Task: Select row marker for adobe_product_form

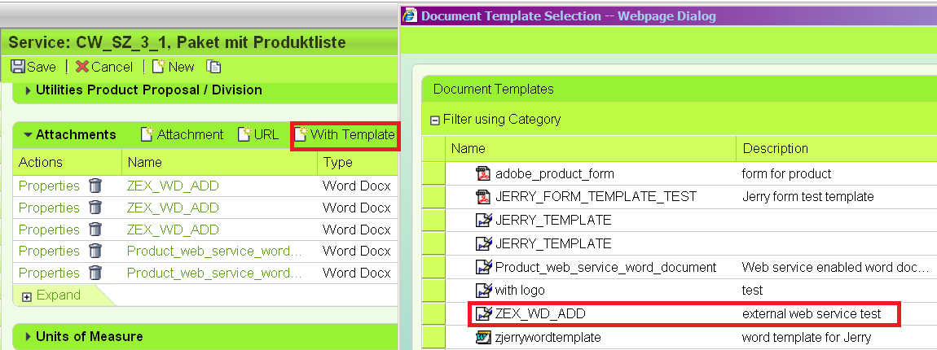Action: click(x=433, y=174)
